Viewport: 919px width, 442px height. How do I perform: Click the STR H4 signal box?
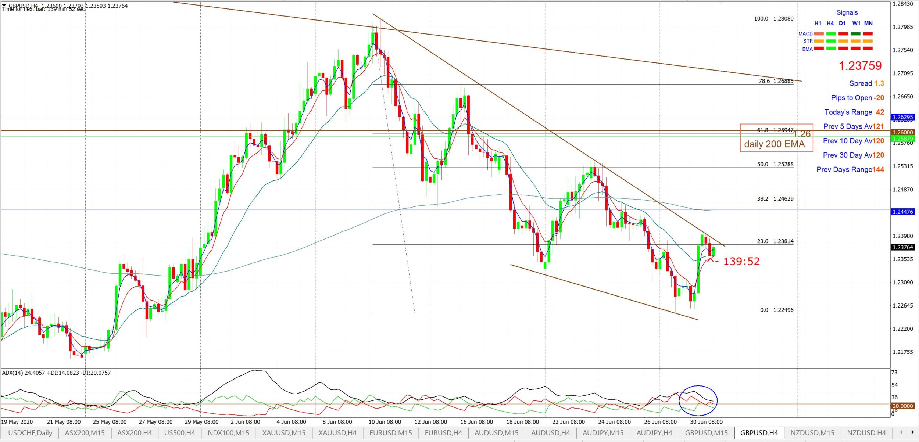click(x=831, y=41)
